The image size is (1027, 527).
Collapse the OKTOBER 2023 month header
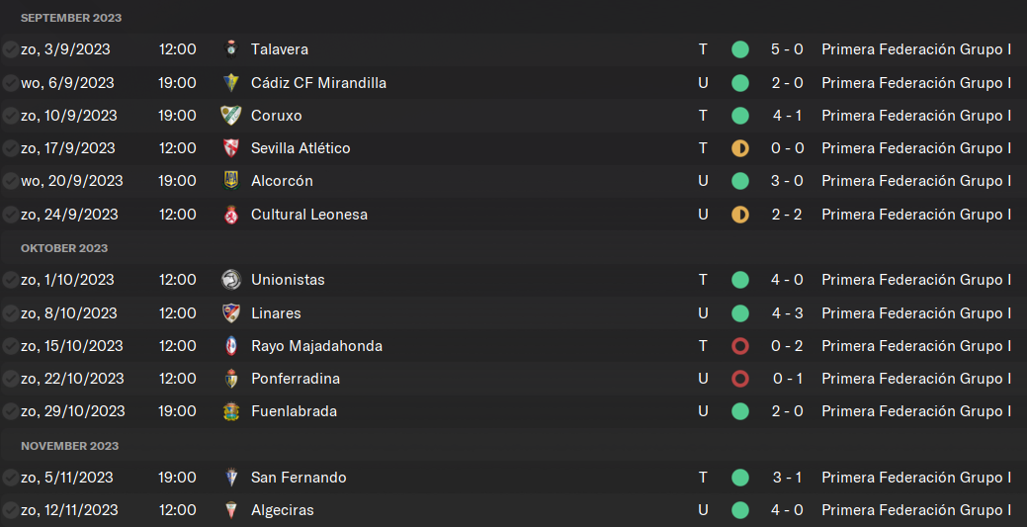click(64, 248)
